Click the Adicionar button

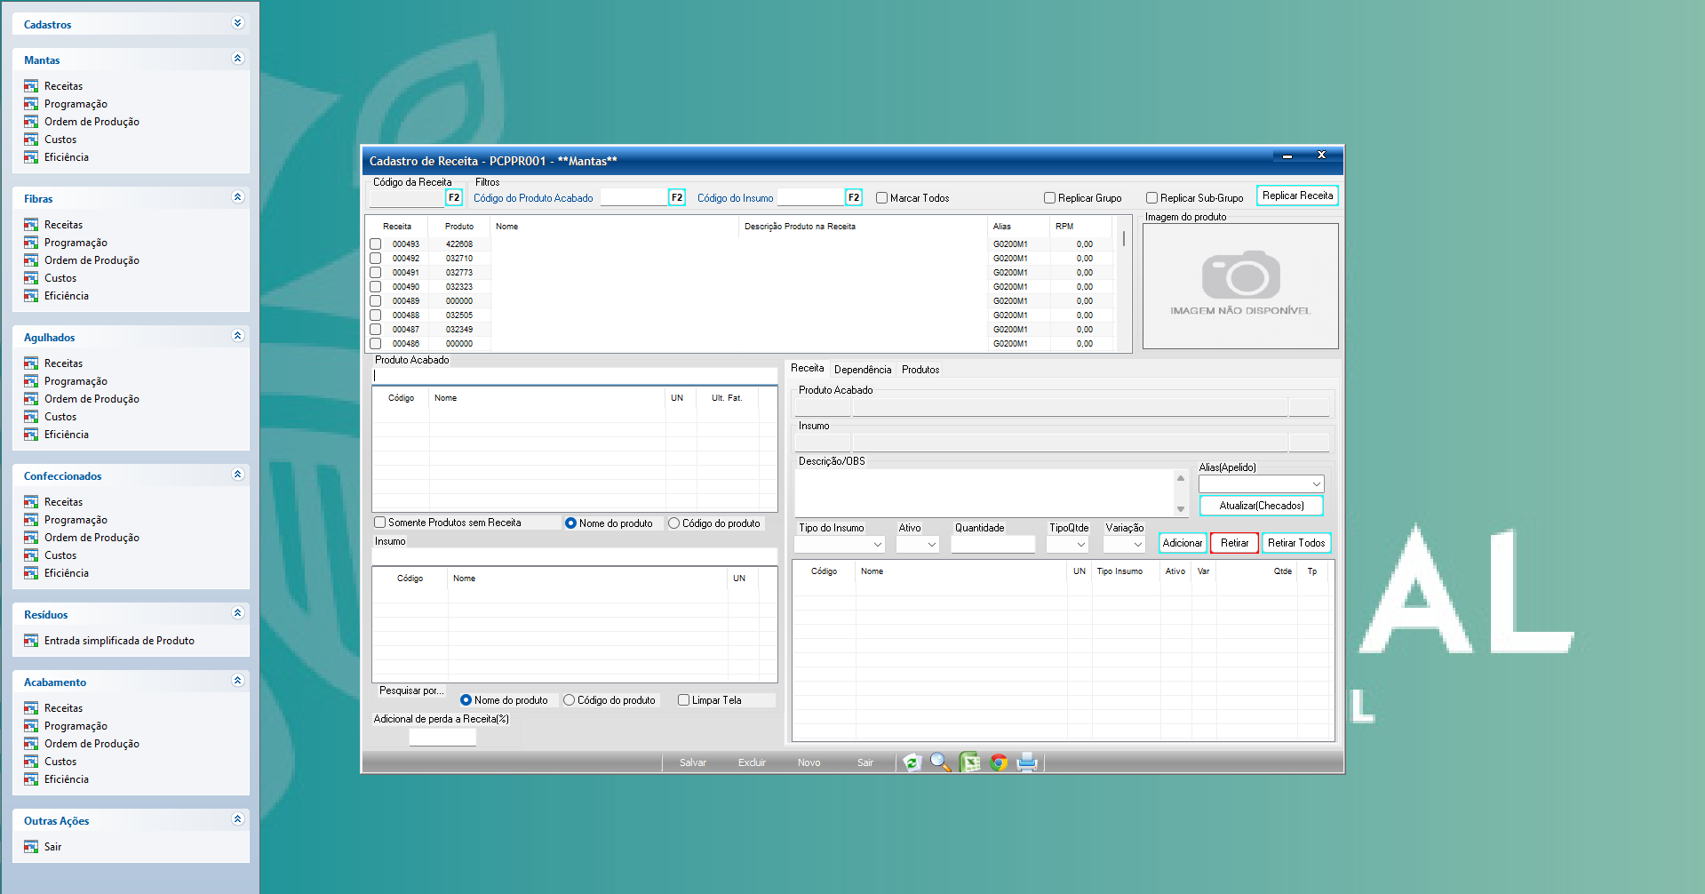[x=1183, y=543]
